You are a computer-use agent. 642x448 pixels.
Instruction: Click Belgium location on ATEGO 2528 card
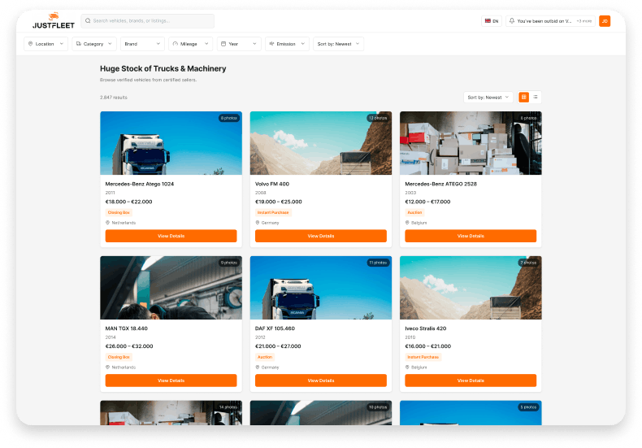click(416, 223)
